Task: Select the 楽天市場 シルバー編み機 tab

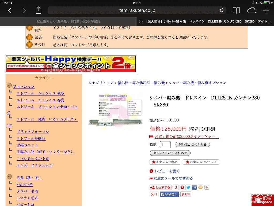Action: click(x=205, y=21)
